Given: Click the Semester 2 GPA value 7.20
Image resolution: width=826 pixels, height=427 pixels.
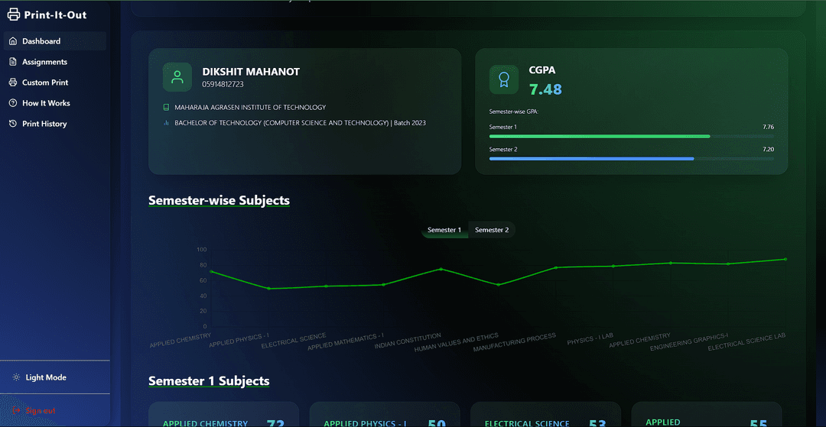Looking at the screenshot, I should (768, 150).
